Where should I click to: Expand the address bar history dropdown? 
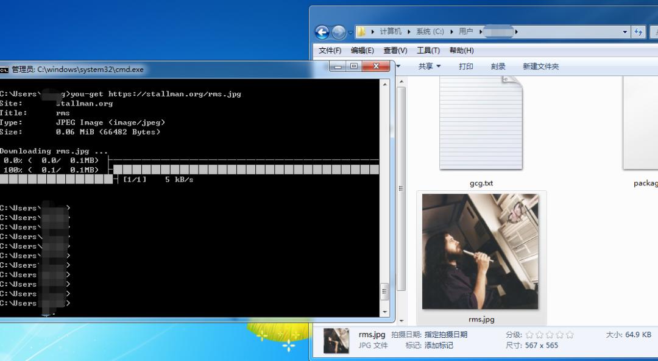(x=625, y=32)
